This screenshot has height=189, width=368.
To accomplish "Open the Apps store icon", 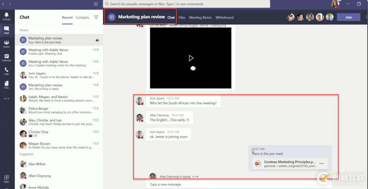I will tap(6, 178).
